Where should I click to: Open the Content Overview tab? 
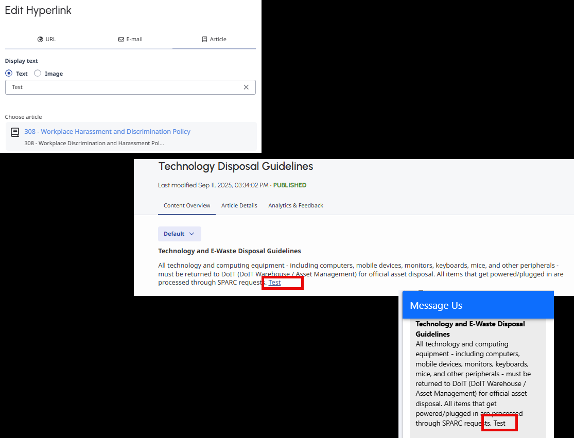tap(187, 206)
